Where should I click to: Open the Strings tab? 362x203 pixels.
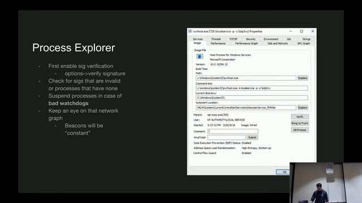tap(306, 39)
